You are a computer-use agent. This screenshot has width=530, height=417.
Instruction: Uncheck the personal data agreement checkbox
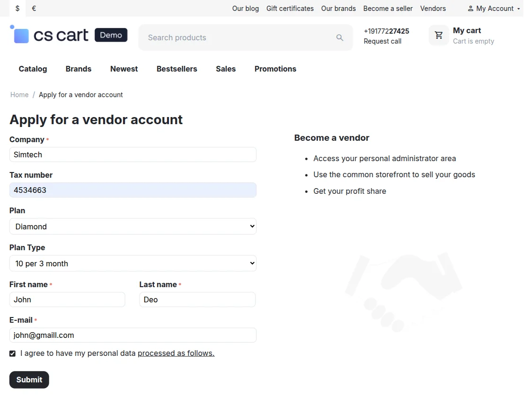point(12,353)
